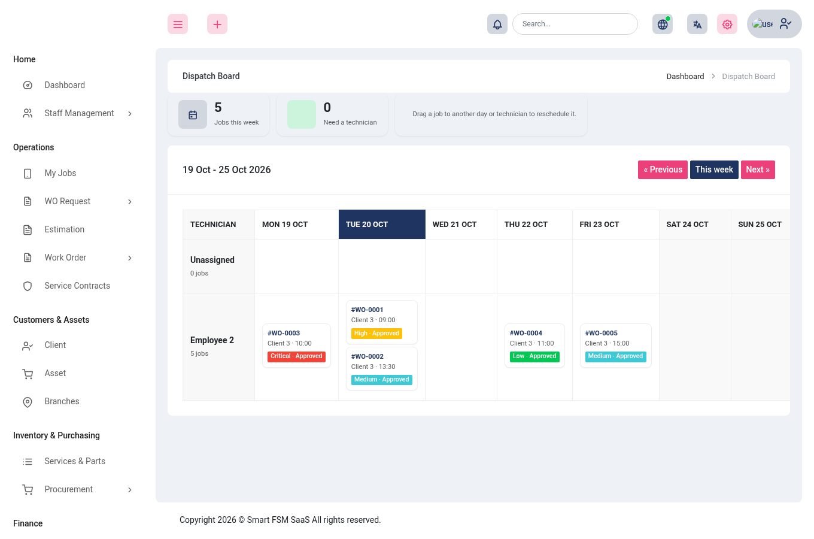
Task: Click the Dashboard breadcrumb link
Action: pyautogui.click(x=685, y=76)
